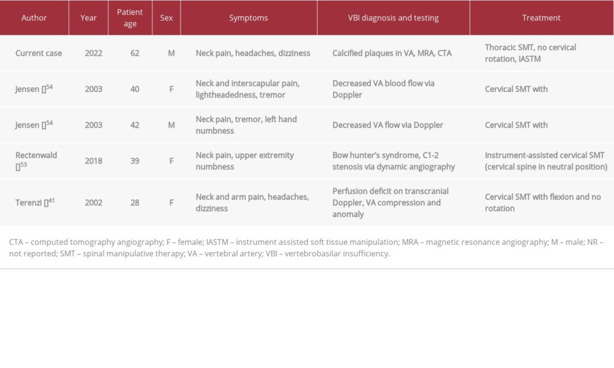Click the Instrument-assisted cervical SMT cell
The width and height of the screenshot is (614, 368).
[546, 161]
